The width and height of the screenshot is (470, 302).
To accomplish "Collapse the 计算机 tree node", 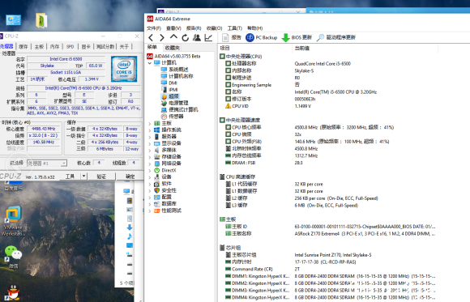I will 150,63.
